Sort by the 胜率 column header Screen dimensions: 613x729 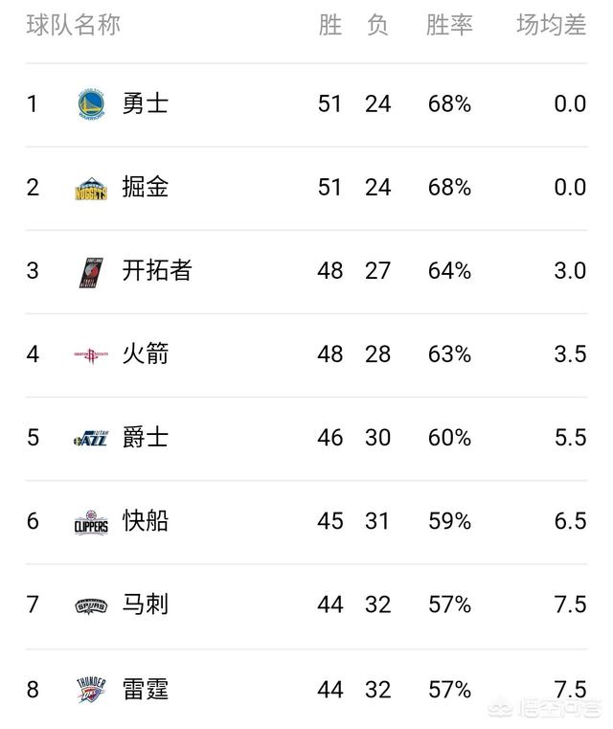[x=449, y=25]
